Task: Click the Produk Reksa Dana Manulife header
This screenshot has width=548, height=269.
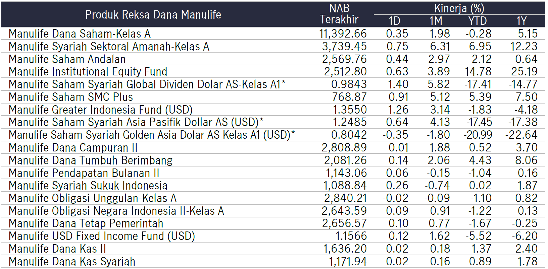Action: pyautogui.click(x=153, y=15)
